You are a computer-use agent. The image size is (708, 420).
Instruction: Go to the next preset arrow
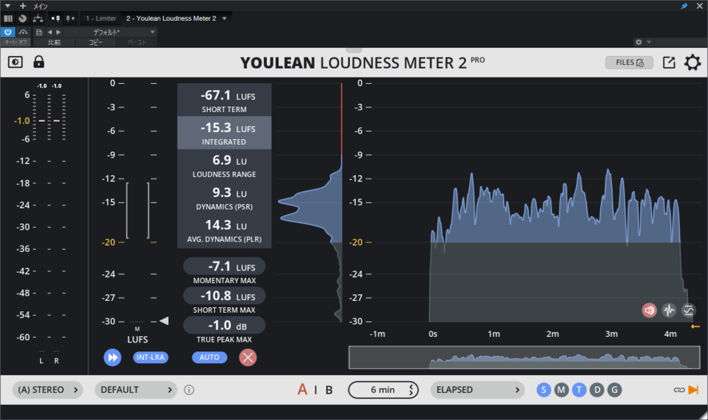point(58,32)
